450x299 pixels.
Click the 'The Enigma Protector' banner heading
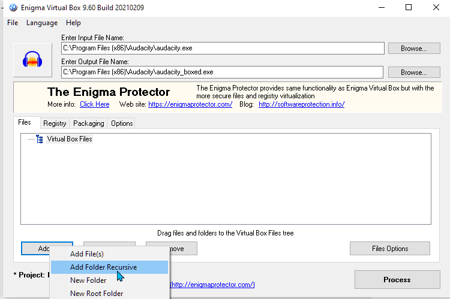coord(109,92)
